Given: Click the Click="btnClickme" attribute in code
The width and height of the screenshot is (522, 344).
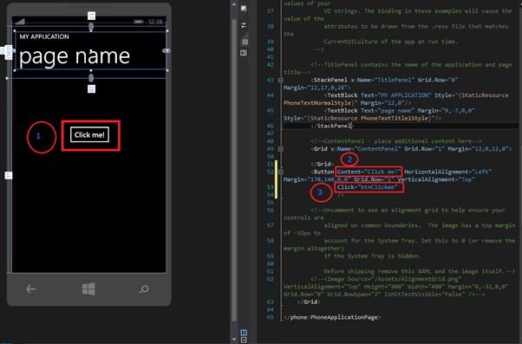Looking at the screenshot, I should click(367, 187).
